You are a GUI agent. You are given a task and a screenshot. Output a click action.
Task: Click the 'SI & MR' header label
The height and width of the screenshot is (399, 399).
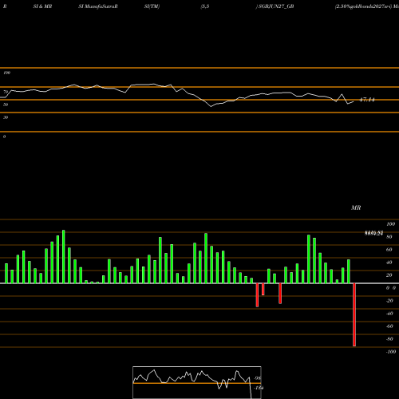pyautogui.click(x=42, y=6)
